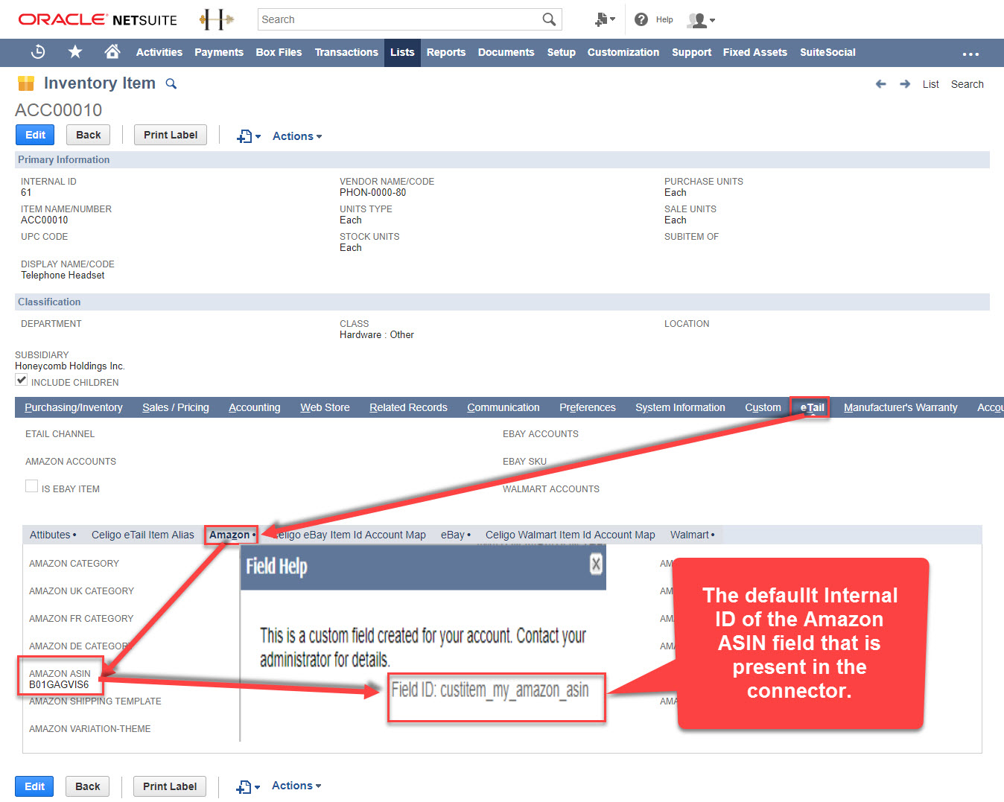Viewport: 1004px width, 802px height.
Task: Switch to the Related Records tab
Action: pos(408,407)
